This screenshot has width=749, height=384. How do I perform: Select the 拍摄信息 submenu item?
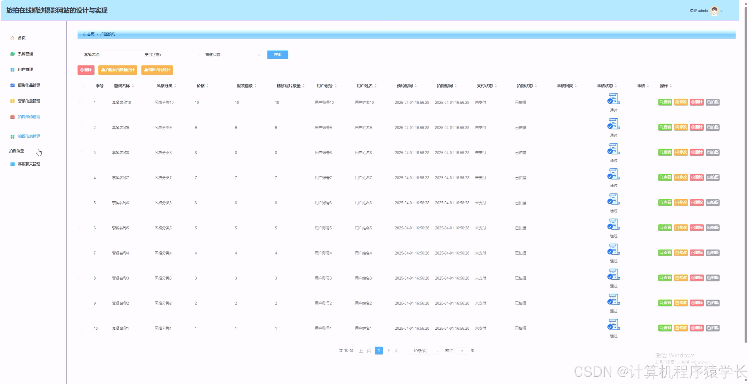click(x=16, y=151)
